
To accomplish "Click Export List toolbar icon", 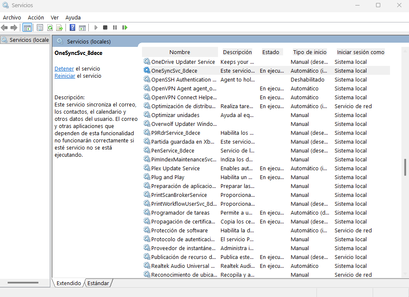I will (x=60, y=27).
